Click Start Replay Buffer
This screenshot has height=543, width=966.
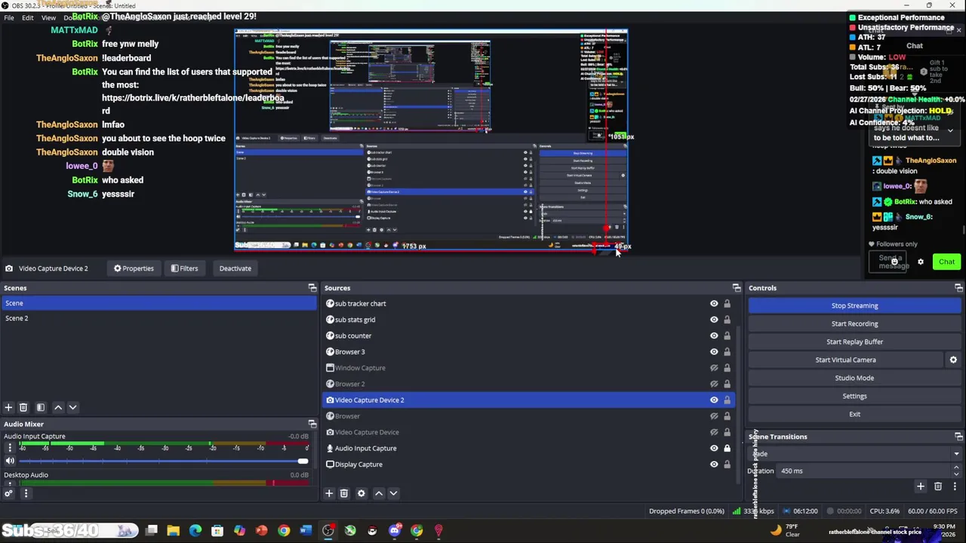[854, 342]
